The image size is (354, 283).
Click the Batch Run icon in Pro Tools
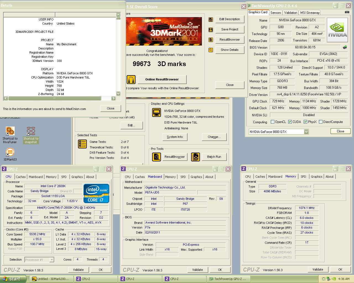pos(196,157)
